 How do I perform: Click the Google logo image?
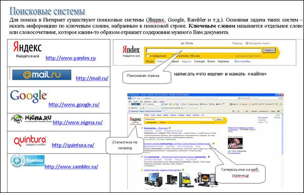click(x=28, y=96)
